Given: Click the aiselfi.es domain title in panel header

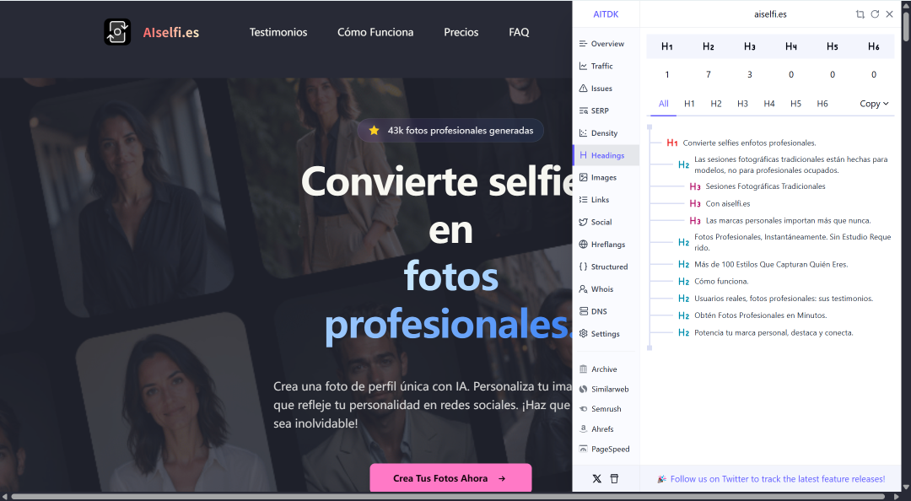Looking at the screenshot, I should 770,14.
